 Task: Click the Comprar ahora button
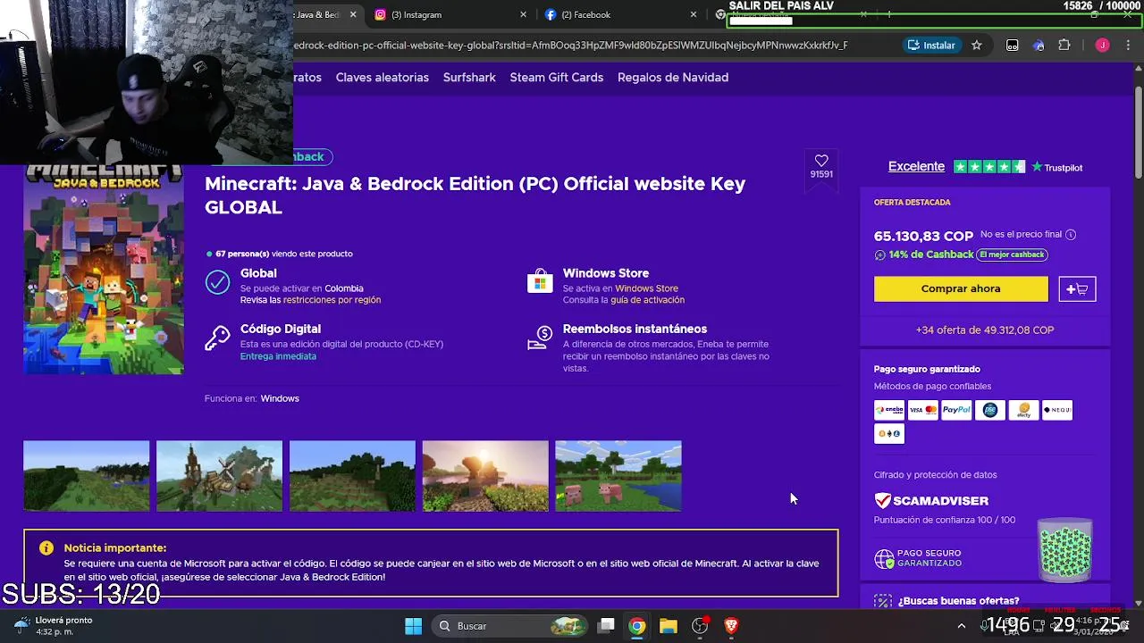point(961,288)
